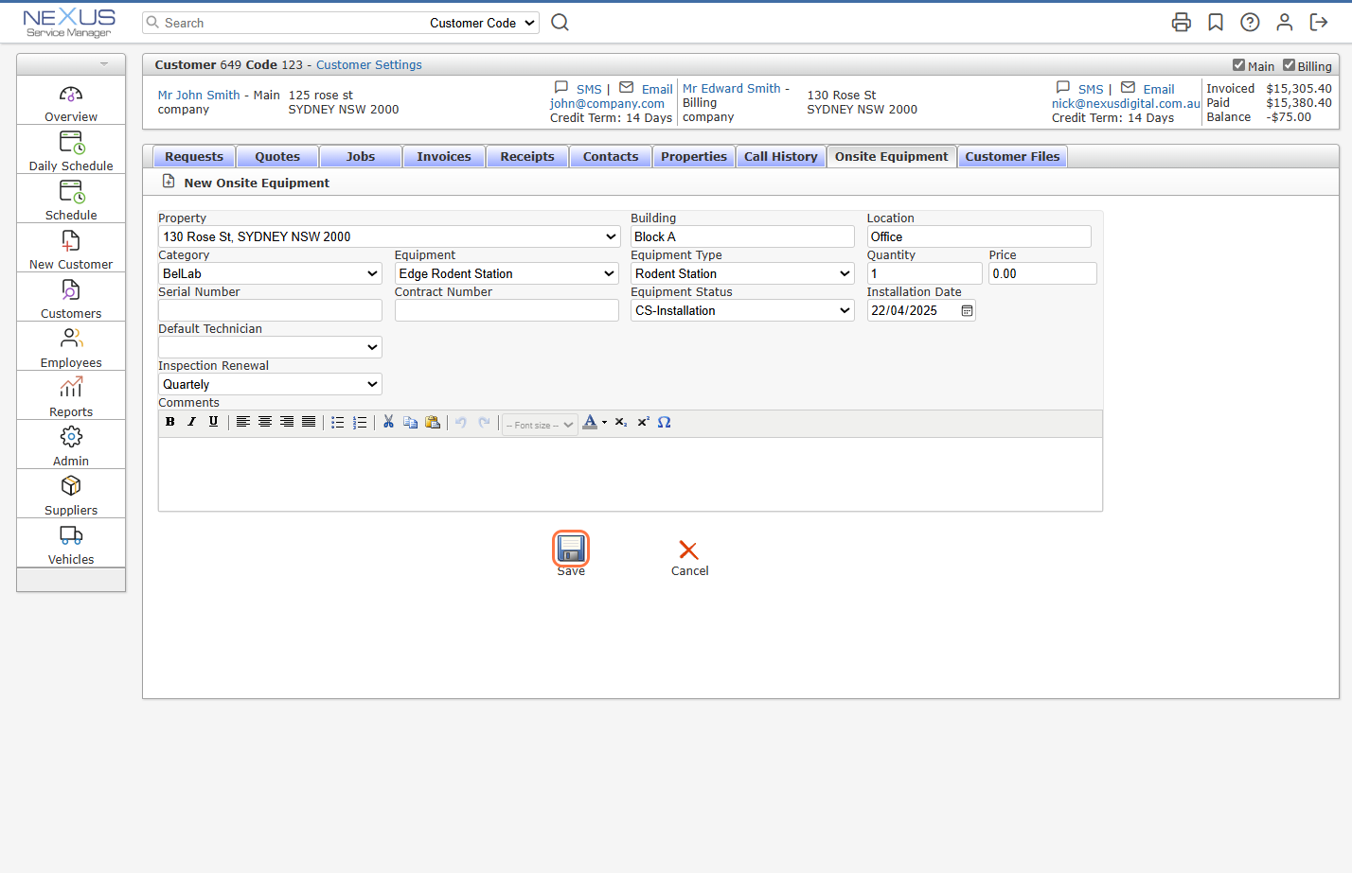This screenshot has width=1352, height=873.
Task: Click in the Serial Number field
Action: (x=270, y=310)
